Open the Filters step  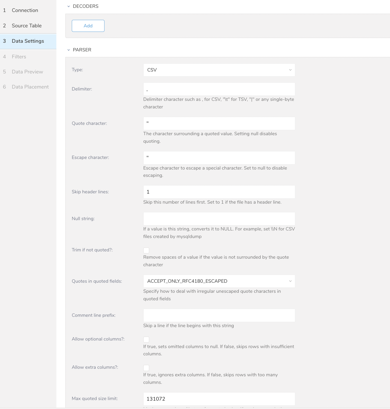click(19, 57)
